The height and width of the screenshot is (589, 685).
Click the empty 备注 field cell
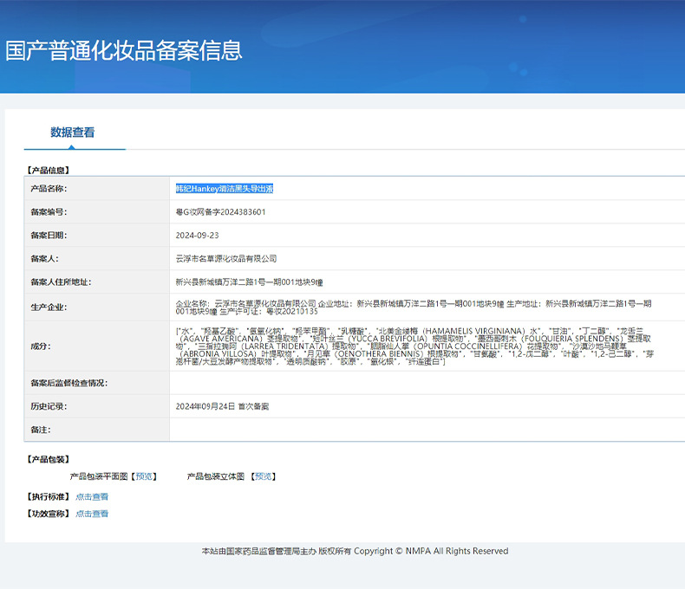[x=425, y=430]
